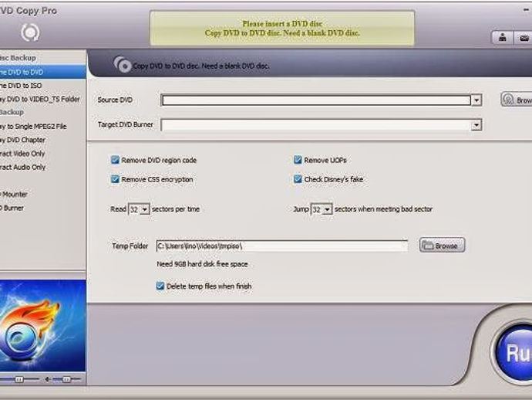The height and width of the screenshot is (400, 532).
Task: Click Browse next to Temp Folder
Action: (x=442, y=245)
